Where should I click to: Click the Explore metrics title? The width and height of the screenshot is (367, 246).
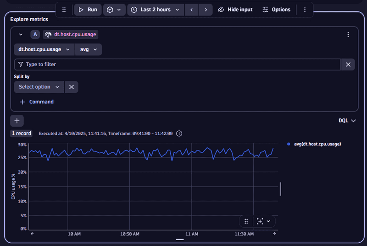coord(29,19)
